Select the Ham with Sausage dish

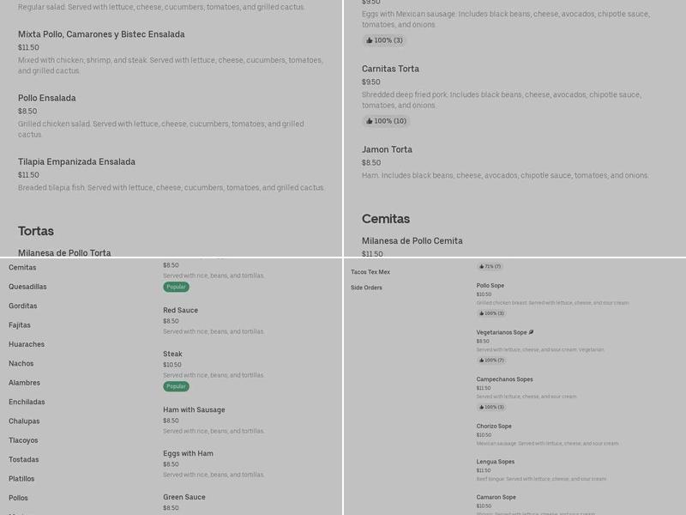coord(194,409)
